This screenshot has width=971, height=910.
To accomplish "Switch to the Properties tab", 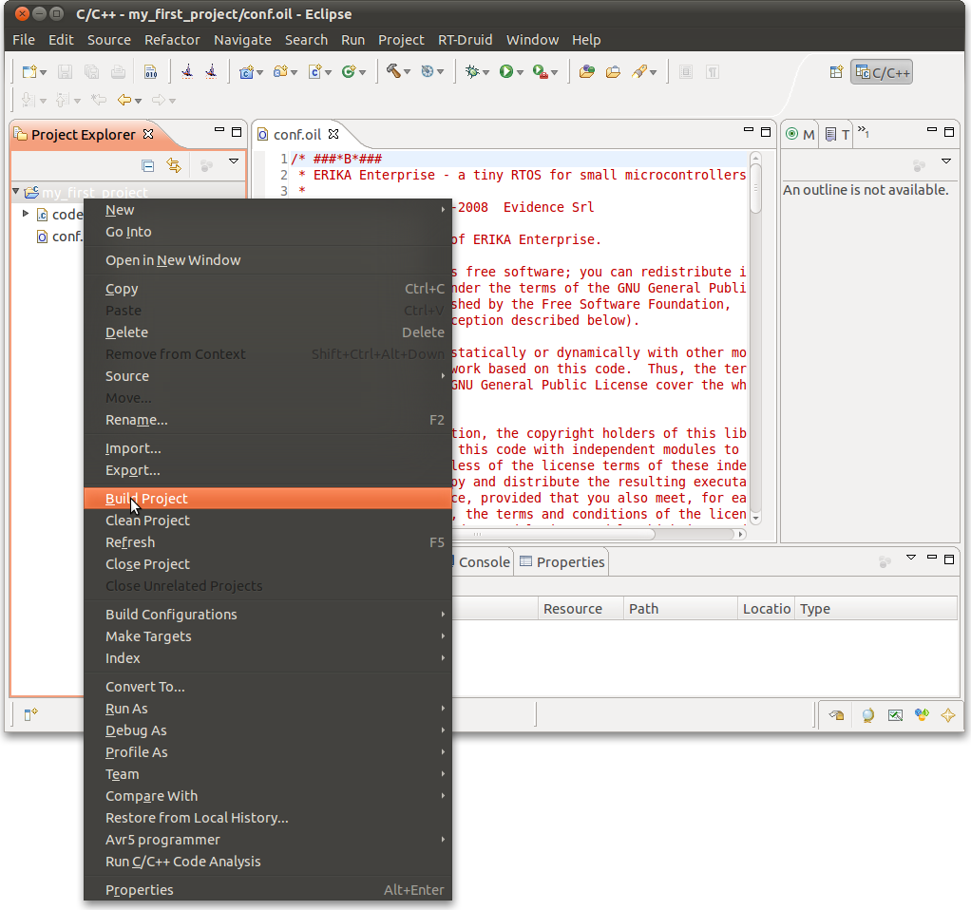I will click(562, 562).
